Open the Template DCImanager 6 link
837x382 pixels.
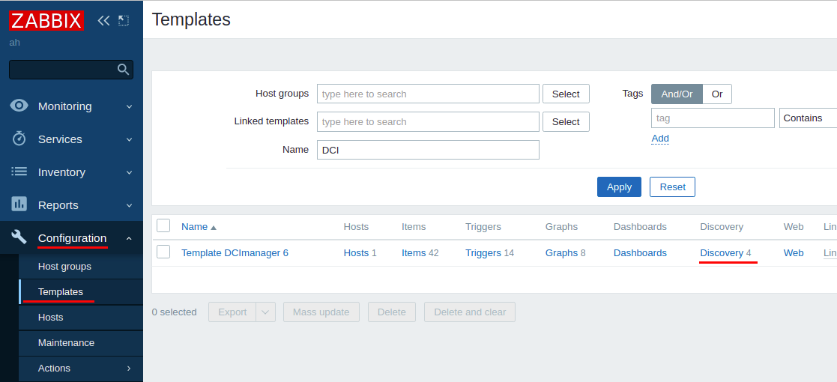[x=235, y=253]
